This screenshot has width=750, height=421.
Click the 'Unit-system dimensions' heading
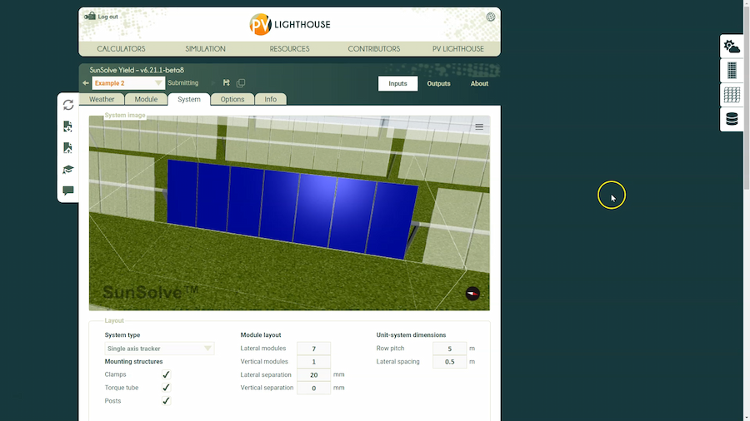[x=411, y=335]
